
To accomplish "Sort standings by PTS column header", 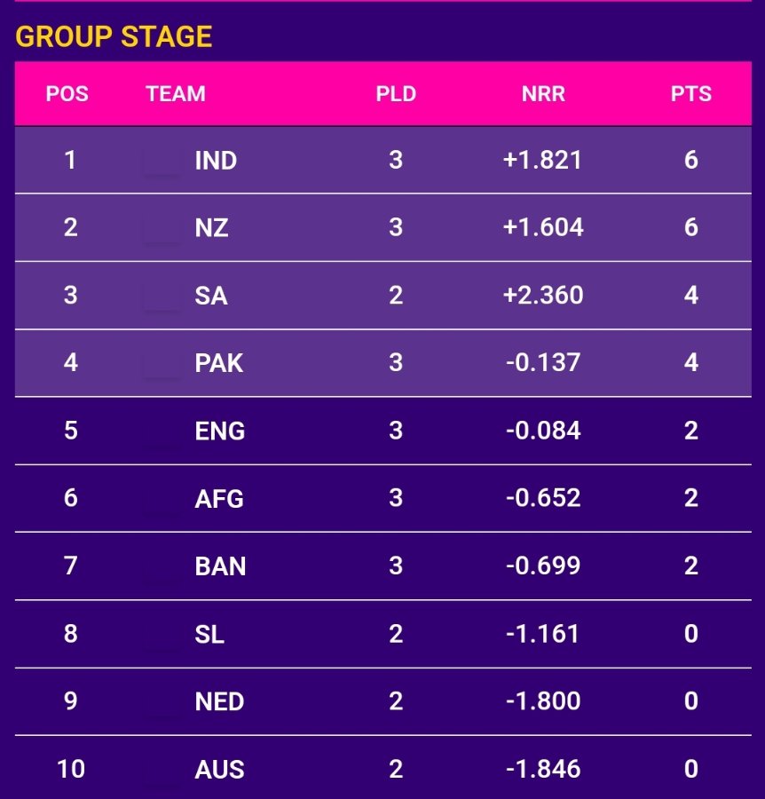I will point(691,94).
